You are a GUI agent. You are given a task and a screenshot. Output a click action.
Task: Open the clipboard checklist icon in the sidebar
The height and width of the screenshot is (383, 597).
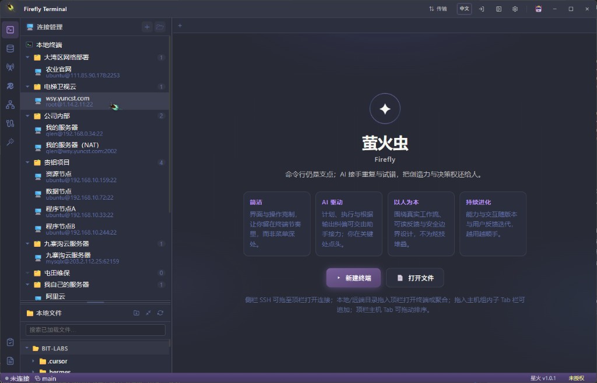point(10,342)
